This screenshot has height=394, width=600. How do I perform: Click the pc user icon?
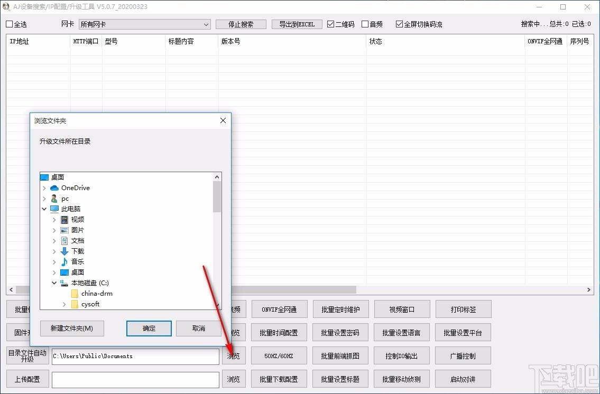point(54,199)
